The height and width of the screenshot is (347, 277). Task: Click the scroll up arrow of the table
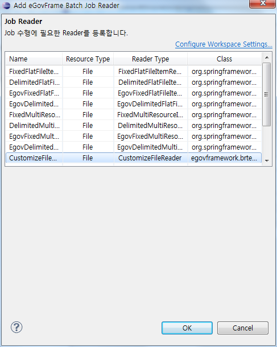267,57
